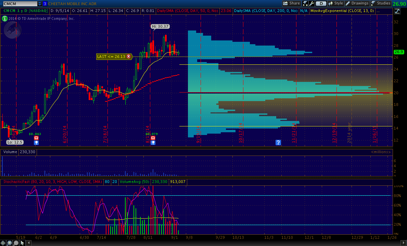Click the blue question mark marker
This screenshot has height=246, width=407.
coord(278,143)
